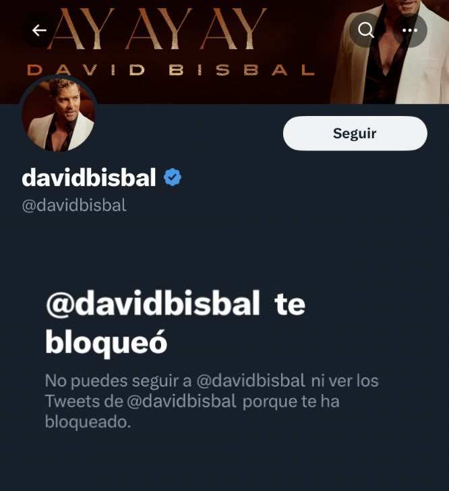Image resolution: width=449 pixels, height=491 pixels.
Task: Tap the 'No puedes seguir a' text
Action: 118,381
